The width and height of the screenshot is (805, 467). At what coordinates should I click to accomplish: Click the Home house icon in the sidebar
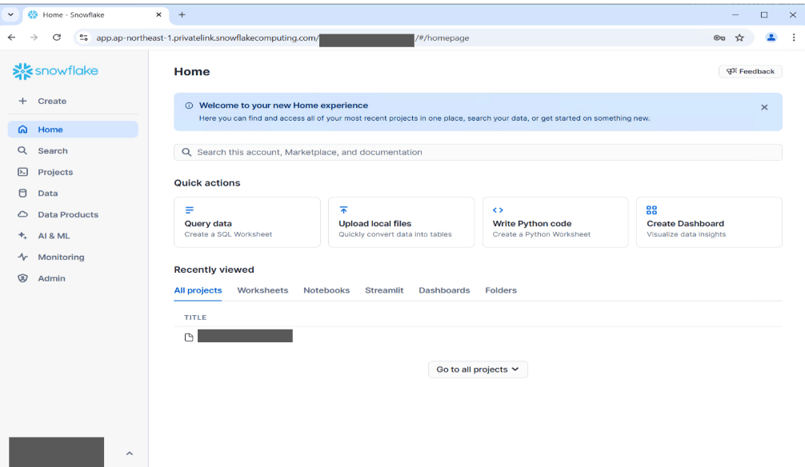click(22, 130)
